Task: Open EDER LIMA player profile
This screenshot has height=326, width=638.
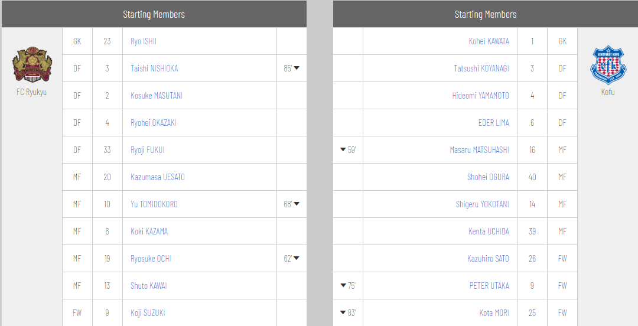Action: (493, 123)
